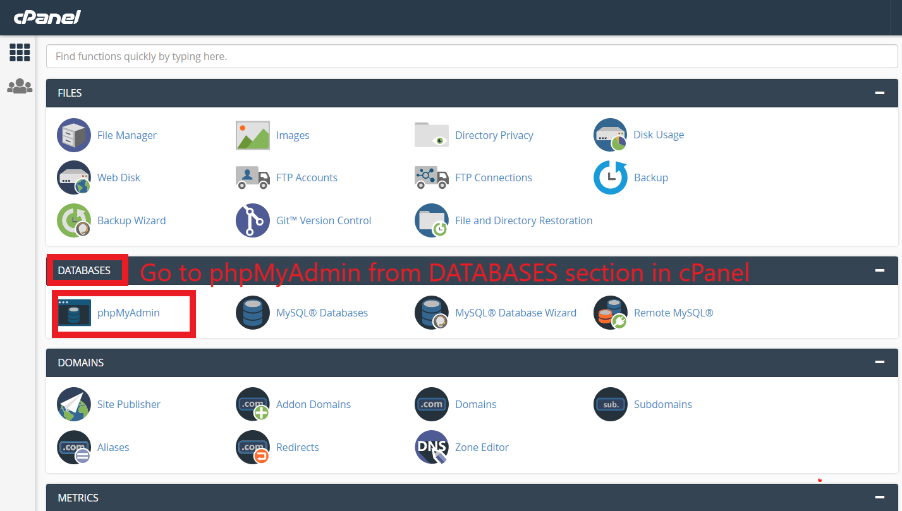Collapse the METRICS section
Image resolution: width=902 pixels, height=511 pixels.
[x=879, y=498]
